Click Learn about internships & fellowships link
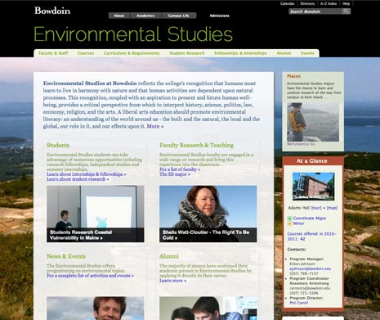 point(87,174)
